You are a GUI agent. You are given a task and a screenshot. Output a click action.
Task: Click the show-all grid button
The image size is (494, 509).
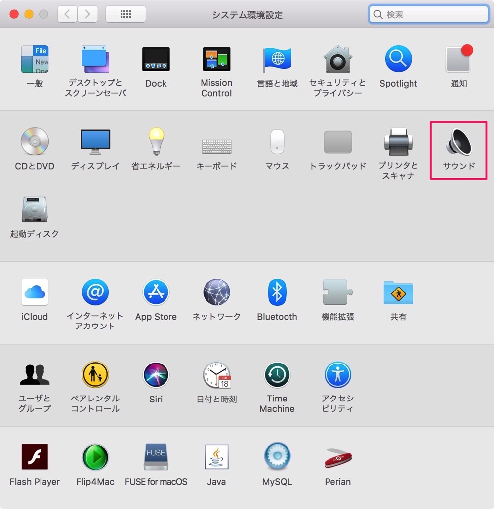[125, 14]
